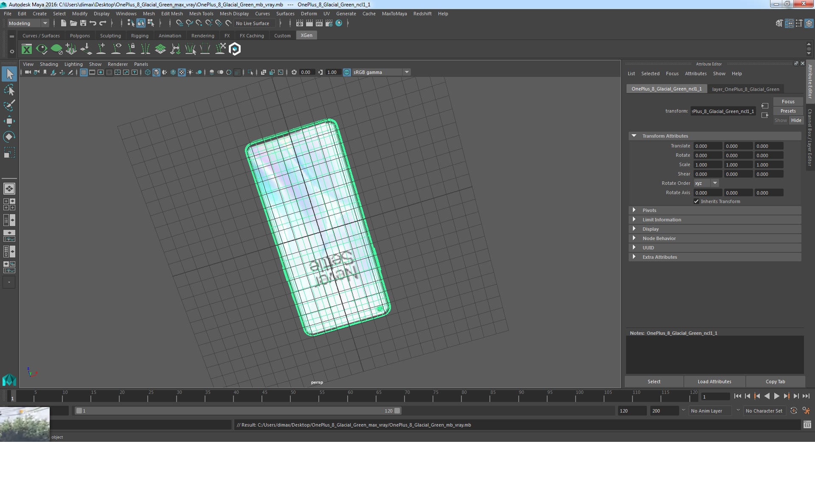The height and width of the screenshot is (492, 815).
Task: Switch to the Rendering shelf tab
Action: (202, 36)
